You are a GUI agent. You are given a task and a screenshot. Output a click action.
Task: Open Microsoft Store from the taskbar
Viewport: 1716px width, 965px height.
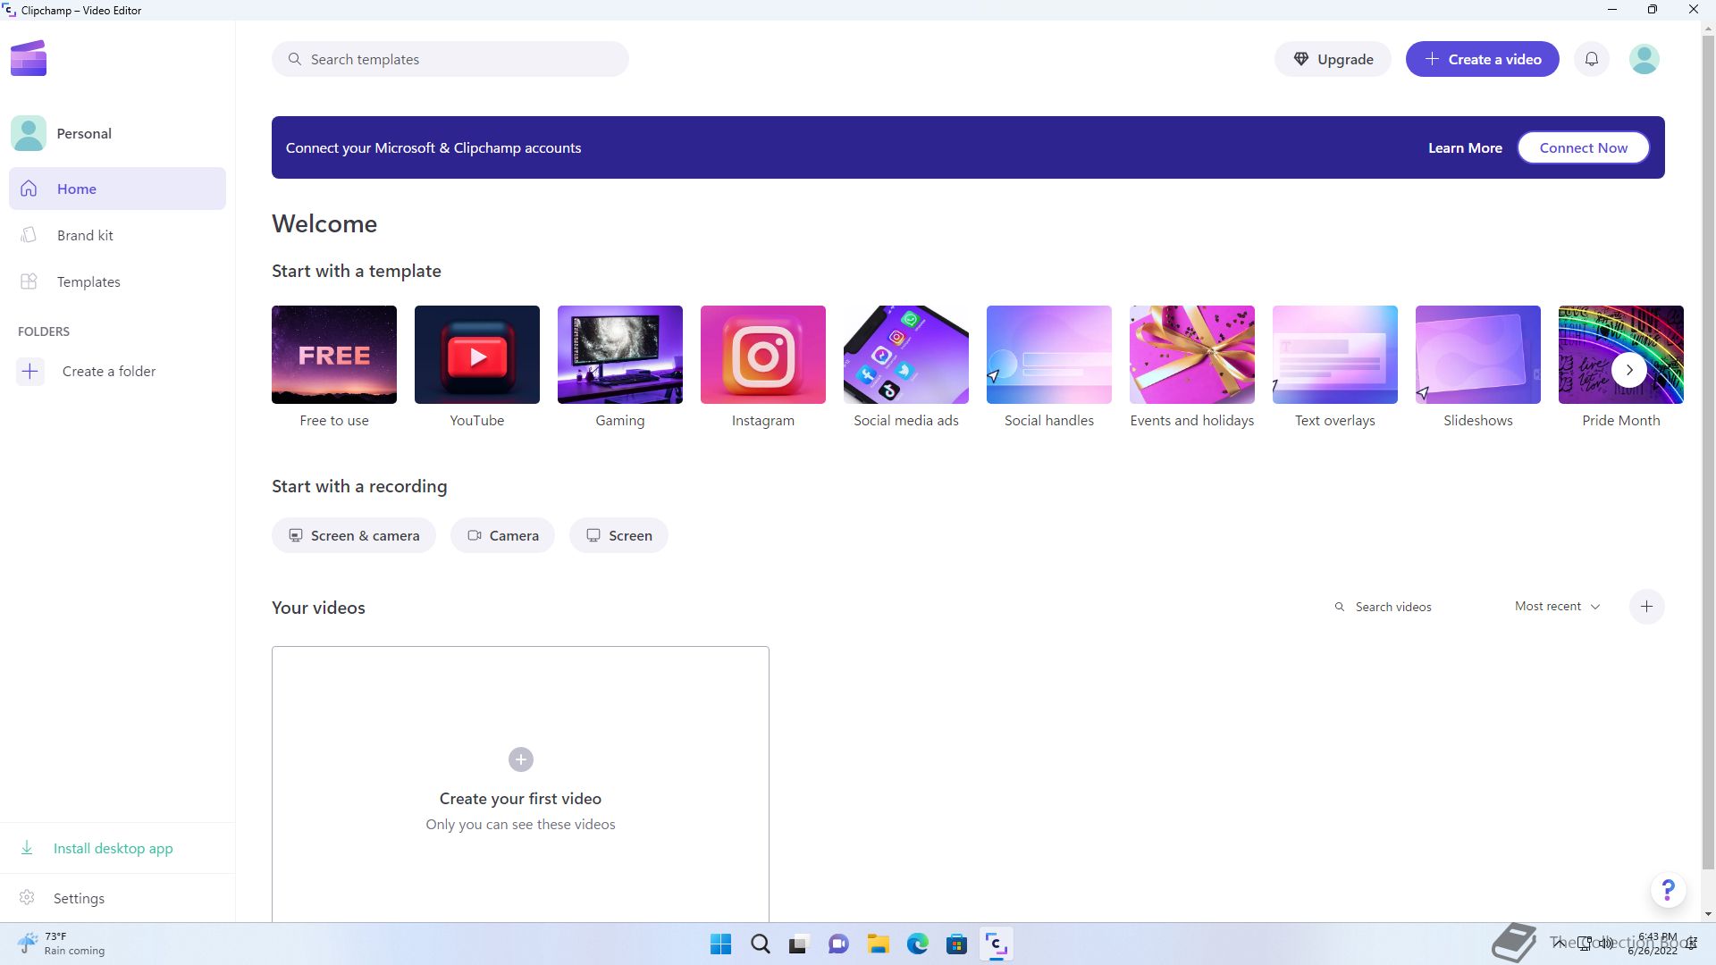[x=956, y=944]
